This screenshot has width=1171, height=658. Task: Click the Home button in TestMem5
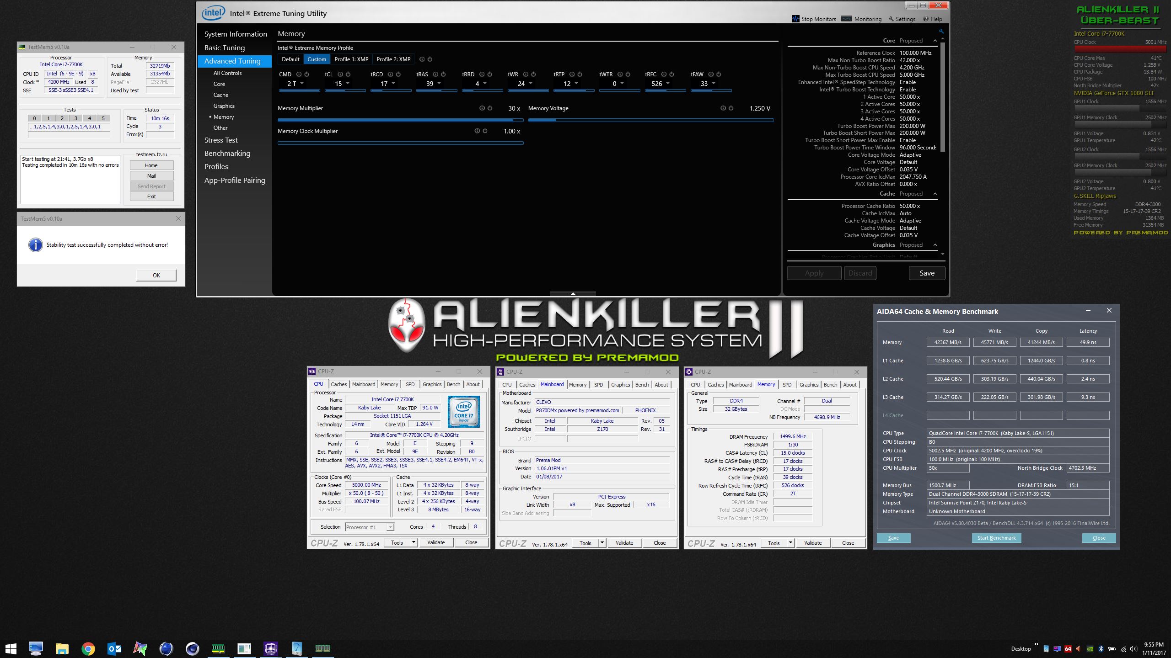(x=151, y=165)
